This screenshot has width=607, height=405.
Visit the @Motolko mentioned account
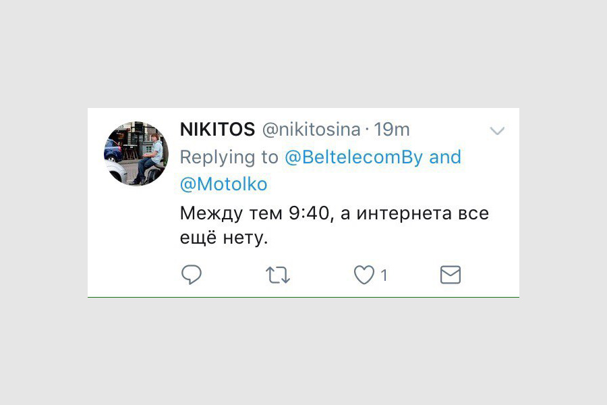coord(223,184)
